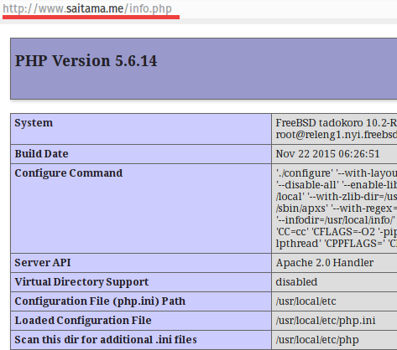The height and width of the screenshot is (350, 397).
Task: Select the 'Virtual Directory Support' label
Action: [81, 282]
